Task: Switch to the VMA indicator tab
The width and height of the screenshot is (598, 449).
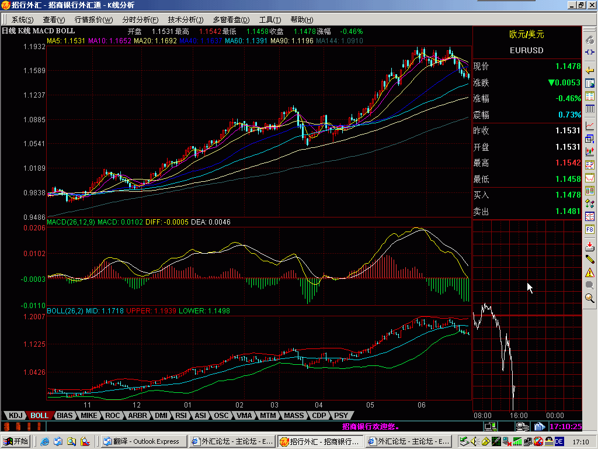Action: (x=244, y=416)
